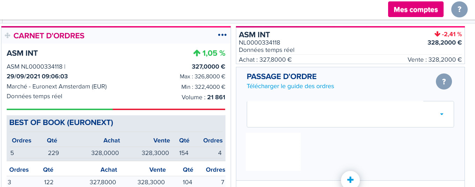Open the Mes comptes button
Image resolution: width=475 pixels, height=187 pixels.
(415, 9)
